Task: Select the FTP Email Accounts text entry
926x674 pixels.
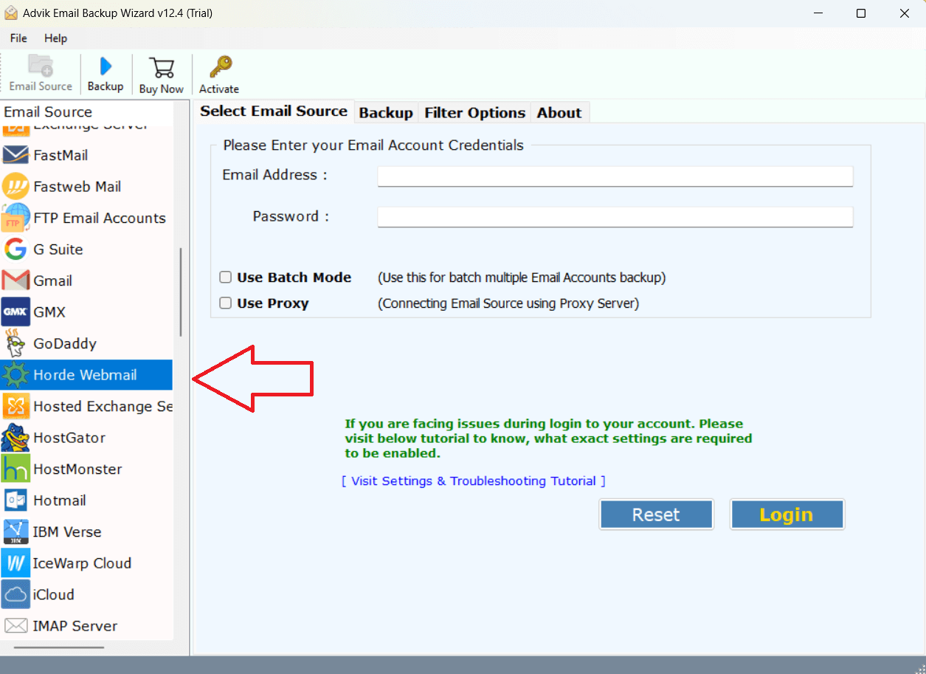Action: (x=100, y=218)
